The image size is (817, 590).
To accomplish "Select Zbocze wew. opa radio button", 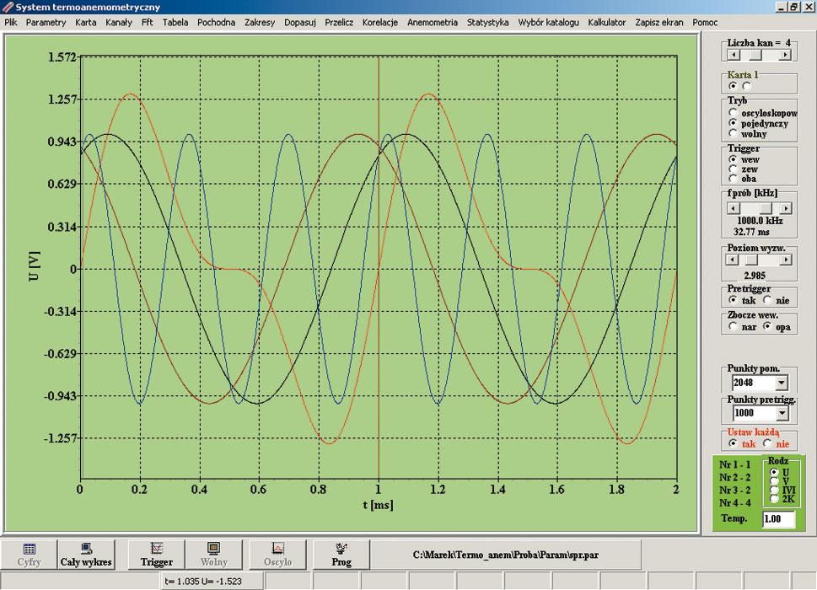I will click(767, 326).
